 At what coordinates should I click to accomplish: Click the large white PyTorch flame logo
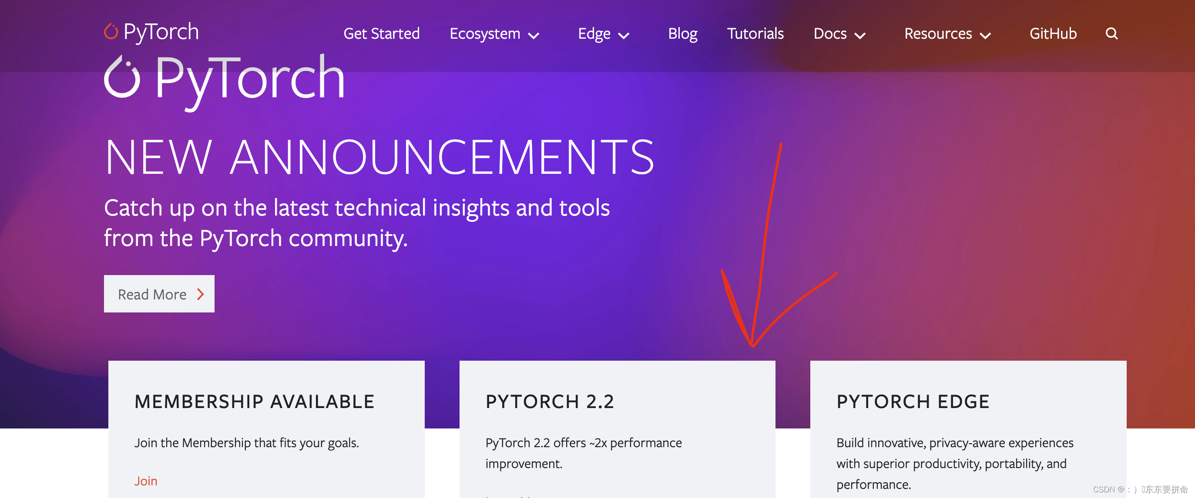click(x=122, y=77)
